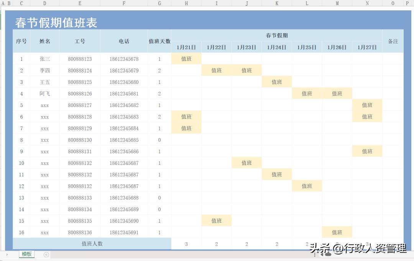Select phone number cell 18612345678
This screenshot has height=261, width=414.
pos(124,59)
